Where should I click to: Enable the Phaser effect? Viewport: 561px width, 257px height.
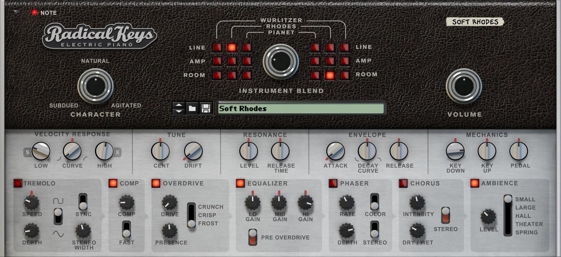(x=333, y=183)
